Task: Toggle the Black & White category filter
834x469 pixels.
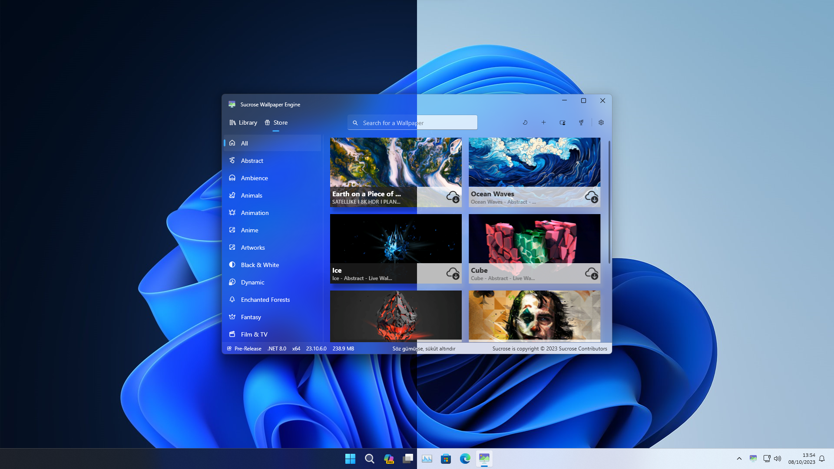Action: point(259,264)
